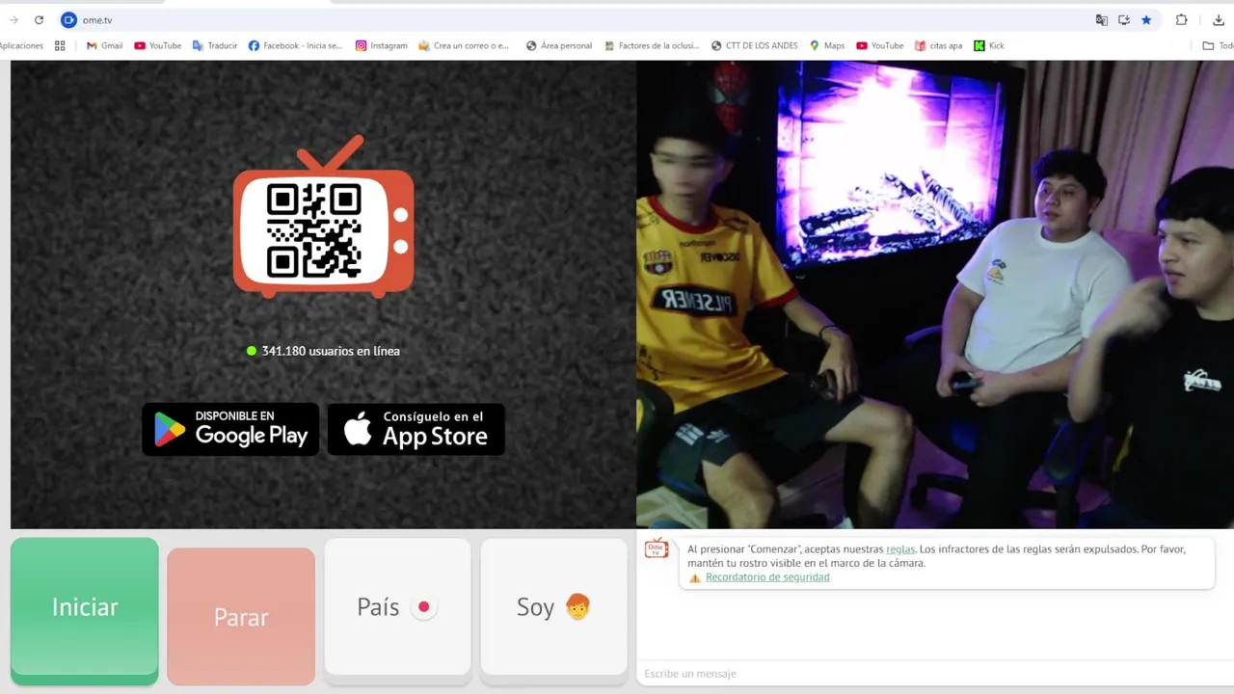Viewport: 1234px width, 694px height.
Task: Start chatting with the Iniciar button
Action: point(85,610)
